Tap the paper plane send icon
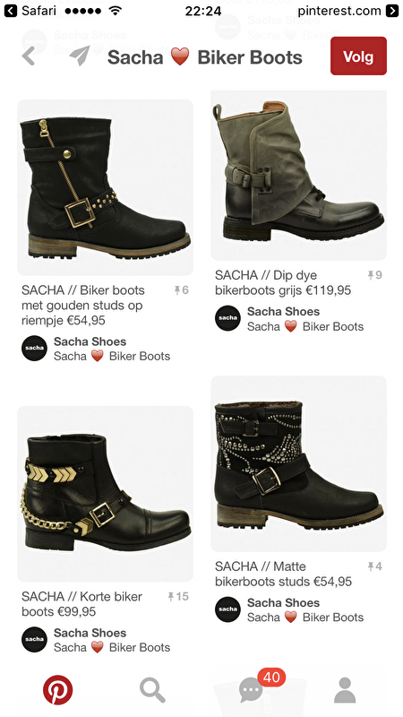This screenshot has width=403, height=717. tap(80, 56)
